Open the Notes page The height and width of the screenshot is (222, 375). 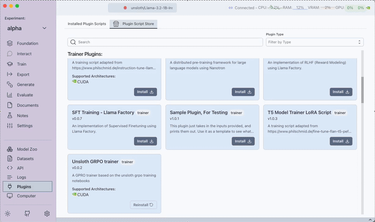[x=22, y=116]
